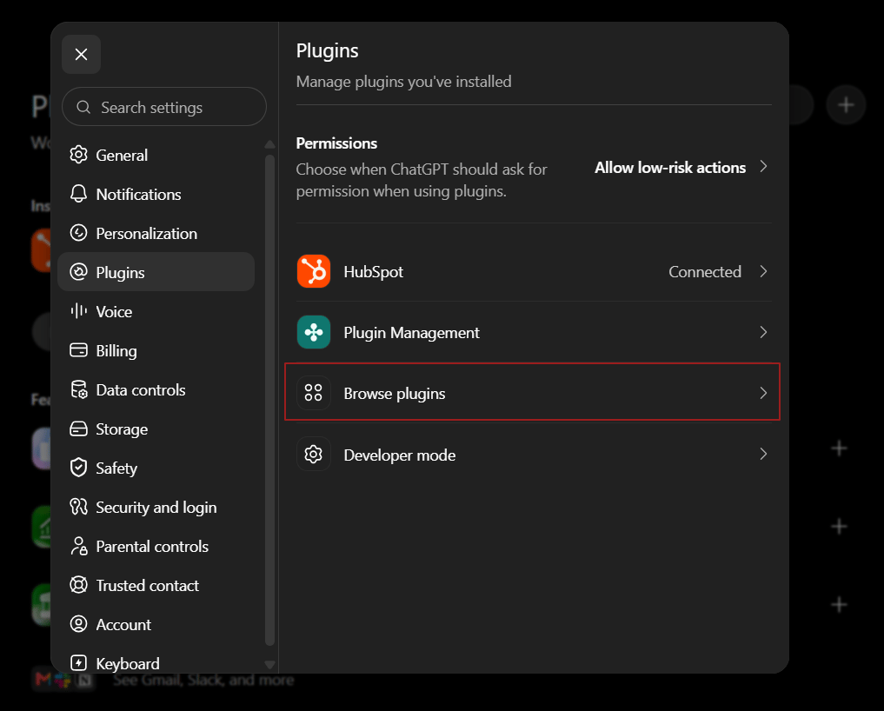Open the Keyboard settings label

point(128,664)
